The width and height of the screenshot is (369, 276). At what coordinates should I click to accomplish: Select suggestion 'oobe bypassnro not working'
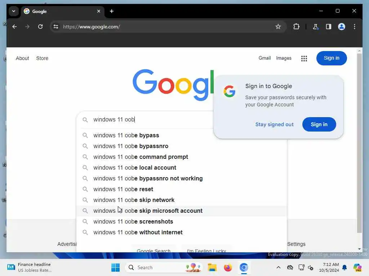pyautogui.click(x=182, y=179)
